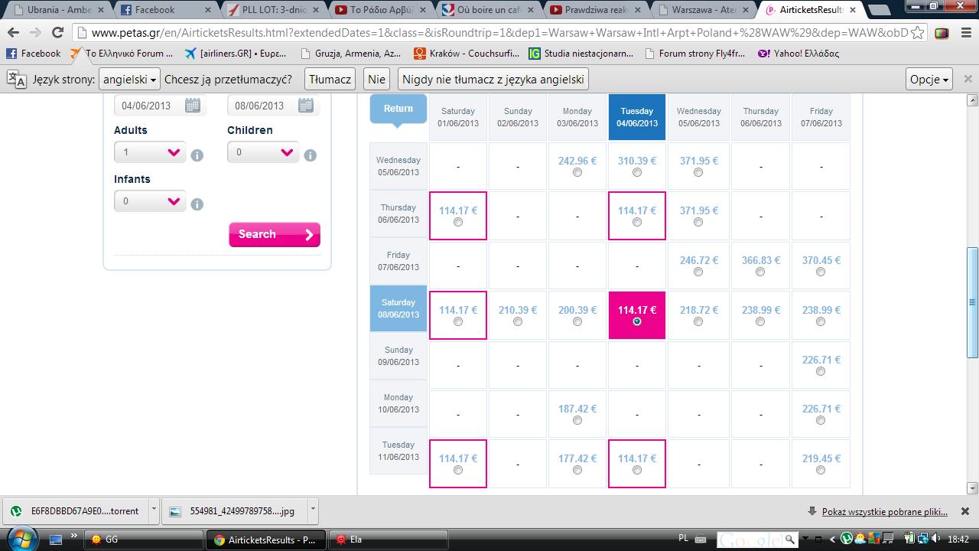Screen dimensions: 979x551
Task: Click the Tłumacz translate button
Action: 330,80
